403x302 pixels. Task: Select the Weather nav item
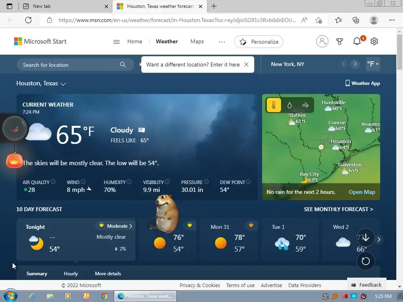167,41
